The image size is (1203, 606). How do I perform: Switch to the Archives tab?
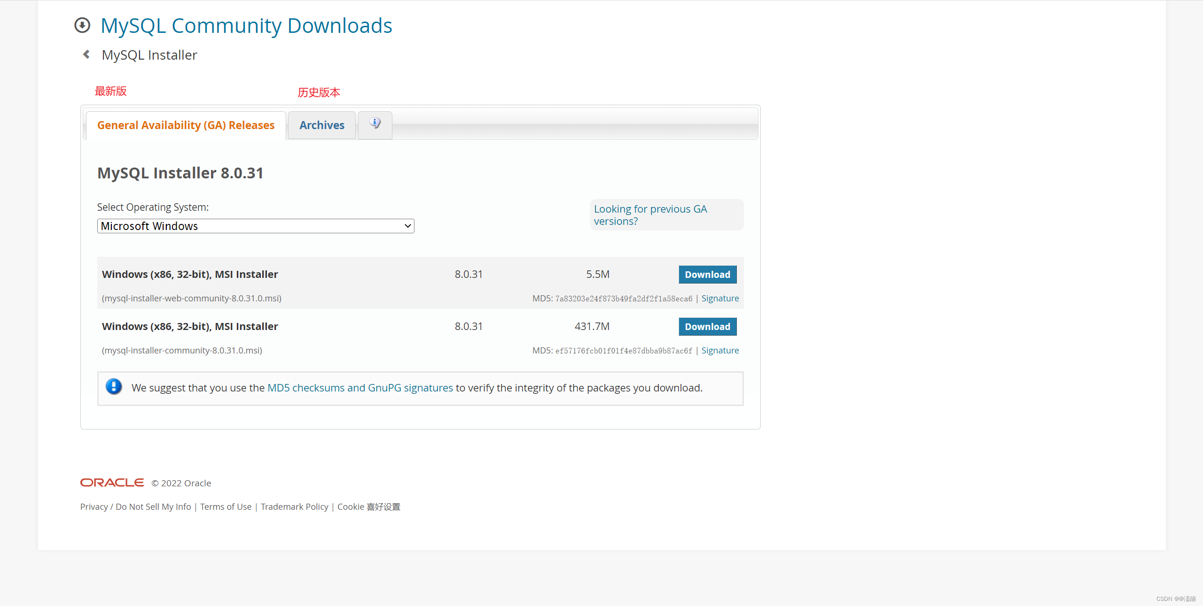pyautogui.click(x=322, y=125)
